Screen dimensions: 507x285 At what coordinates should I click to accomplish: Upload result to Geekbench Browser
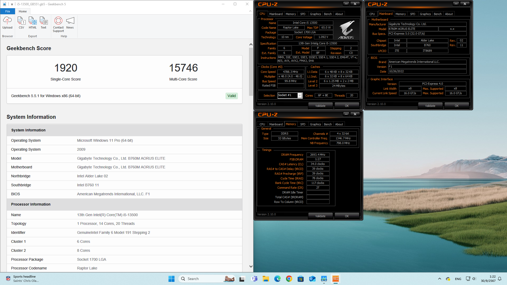[7, 23]
